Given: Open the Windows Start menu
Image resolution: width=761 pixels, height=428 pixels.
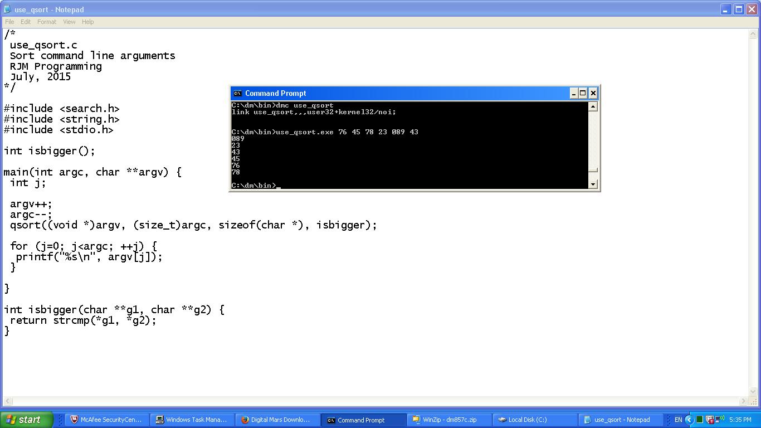Looking at the screenshot, I should click(x=27, y=420).
